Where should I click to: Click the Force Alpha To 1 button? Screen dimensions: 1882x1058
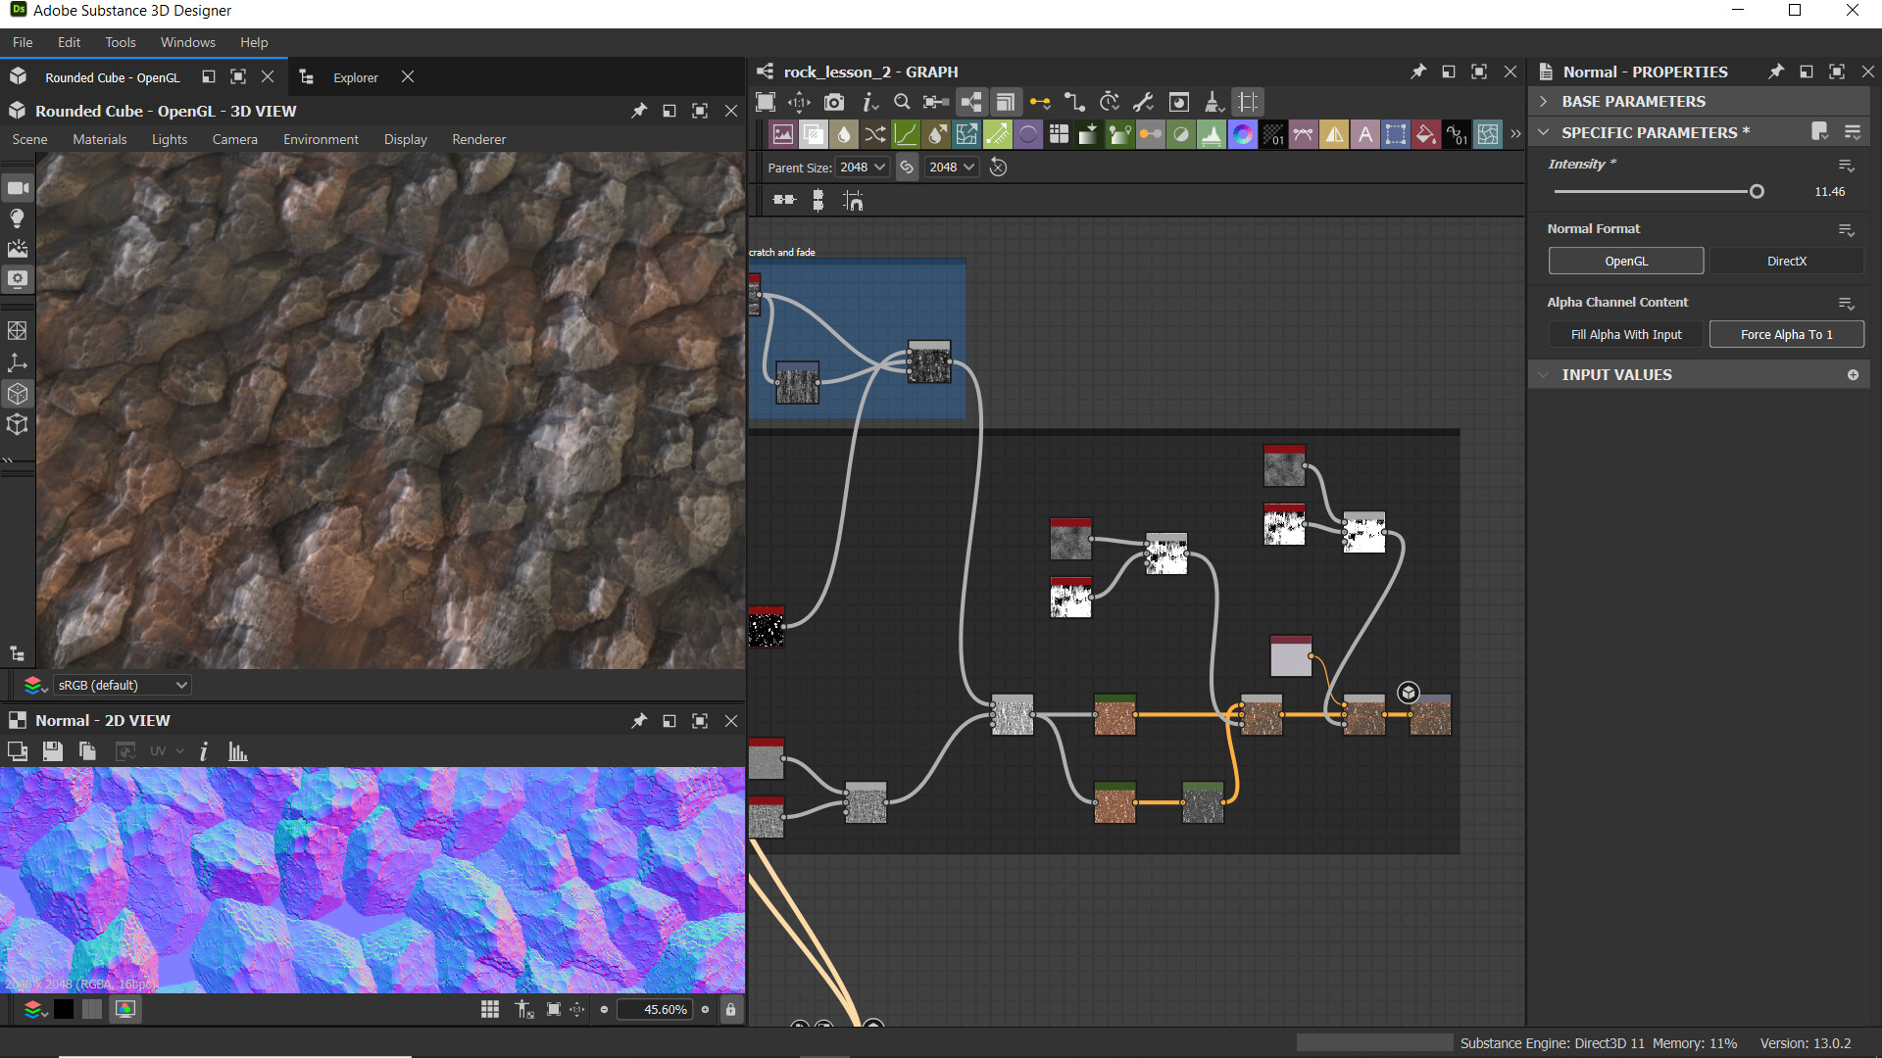tap(1786, 335)
